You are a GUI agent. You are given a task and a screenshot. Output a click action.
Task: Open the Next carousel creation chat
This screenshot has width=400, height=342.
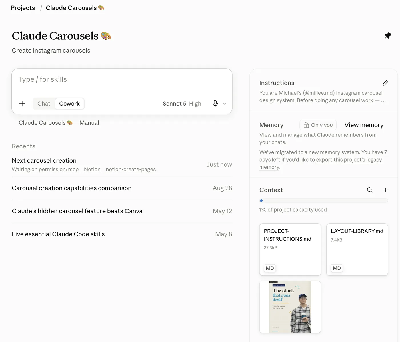click(x=122, y=165)
